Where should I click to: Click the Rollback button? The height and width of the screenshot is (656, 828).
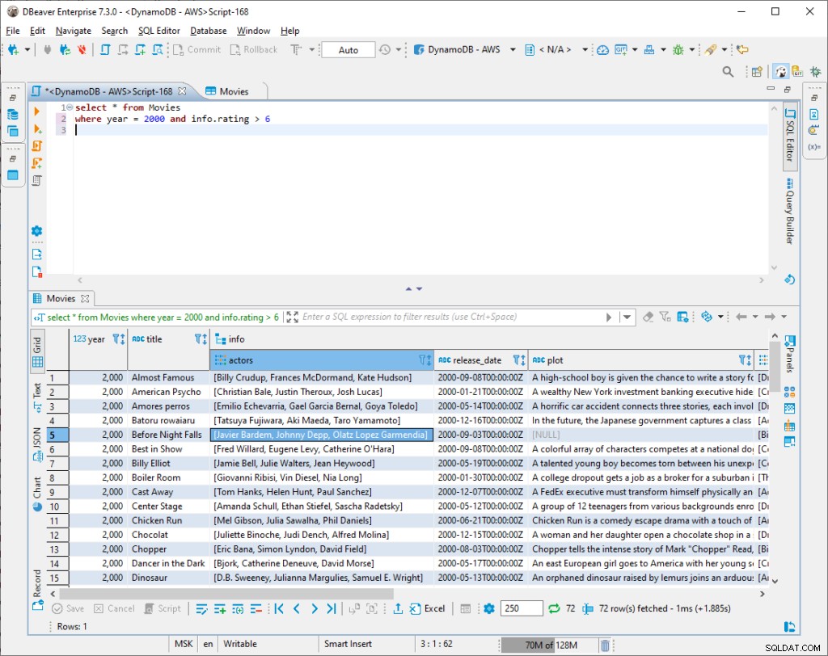254,49
